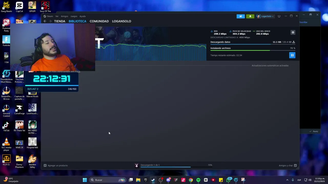Screen dimensions: 328x184
Task: Pause the current Steam download
Action: coord(292,55)
